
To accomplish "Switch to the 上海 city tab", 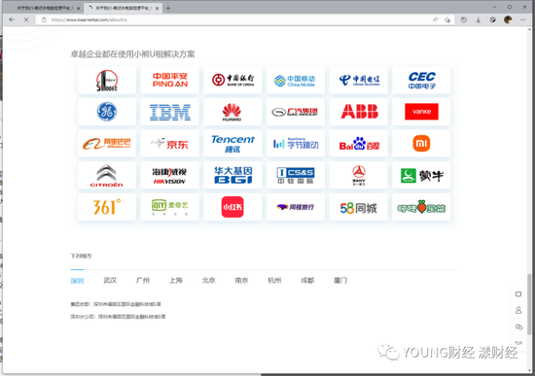I will pyautogui.click(x=176, y=280).
